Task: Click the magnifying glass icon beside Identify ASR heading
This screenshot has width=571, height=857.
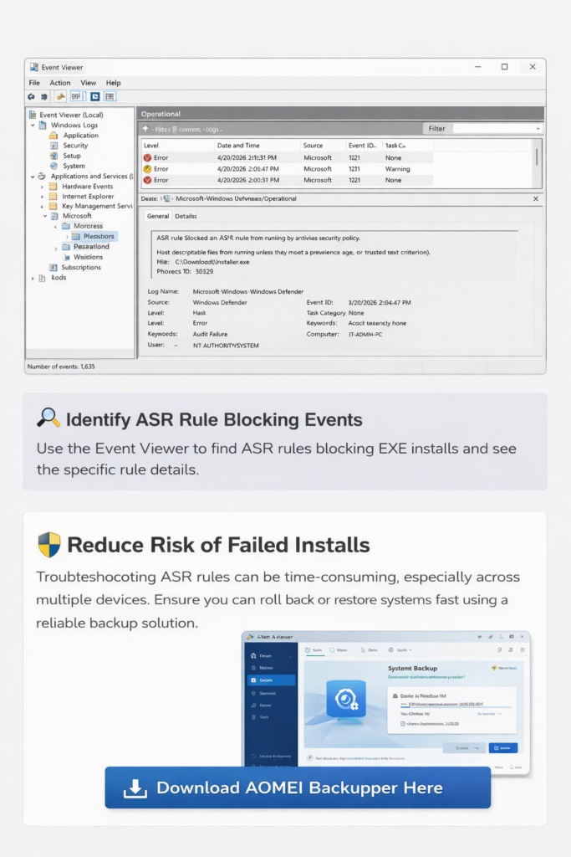Action: 48,418
